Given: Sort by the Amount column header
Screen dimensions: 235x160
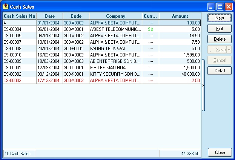Looking at the screenshot, I should click(180, 16).
